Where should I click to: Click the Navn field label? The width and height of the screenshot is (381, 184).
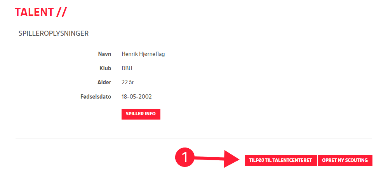coord(104,54)
